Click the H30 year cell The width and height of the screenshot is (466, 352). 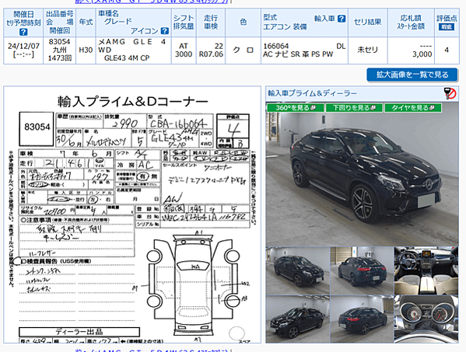tap(86, 51)
